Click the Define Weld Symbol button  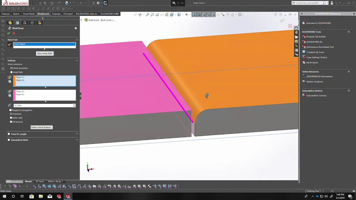tap(41, 127)
